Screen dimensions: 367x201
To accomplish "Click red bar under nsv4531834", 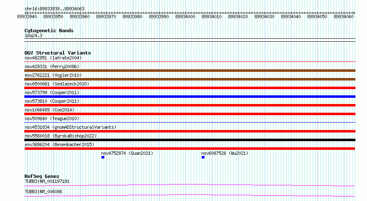I will 190,131.
